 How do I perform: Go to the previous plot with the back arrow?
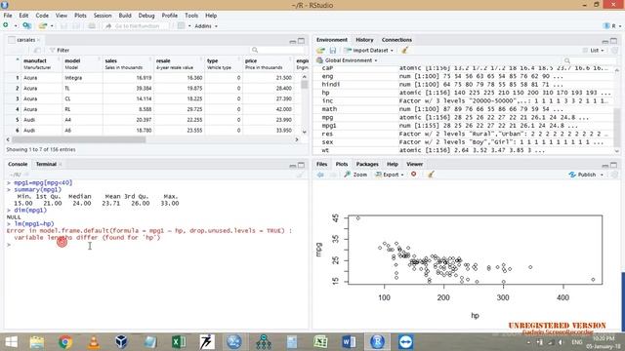[321, 175]
